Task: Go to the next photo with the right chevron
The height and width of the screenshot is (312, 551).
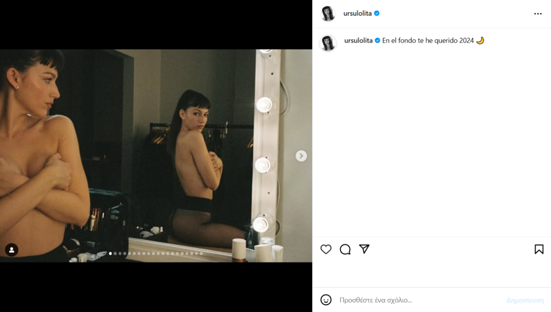Action: [x=301, y=155]
